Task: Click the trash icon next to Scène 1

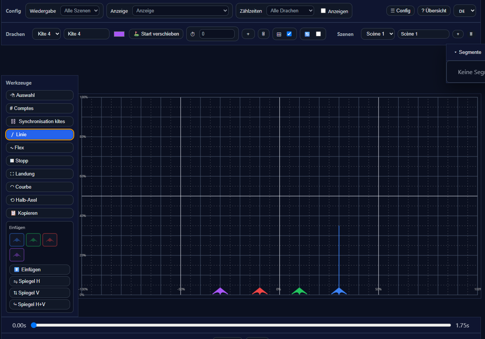Action: coord(471,34)
